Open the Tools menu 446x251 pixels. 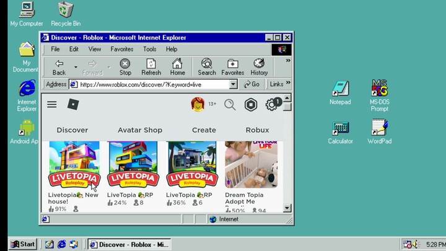pos(150,49)
